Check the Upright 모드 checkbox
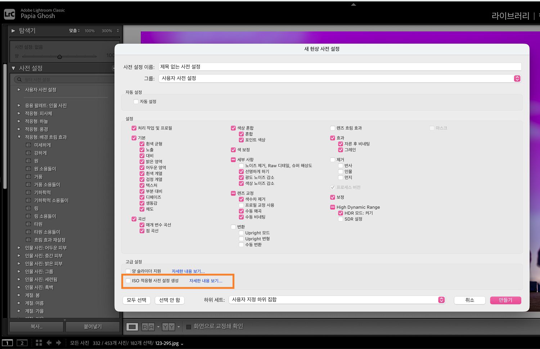The image size is (540, 349). coord(241,233)
